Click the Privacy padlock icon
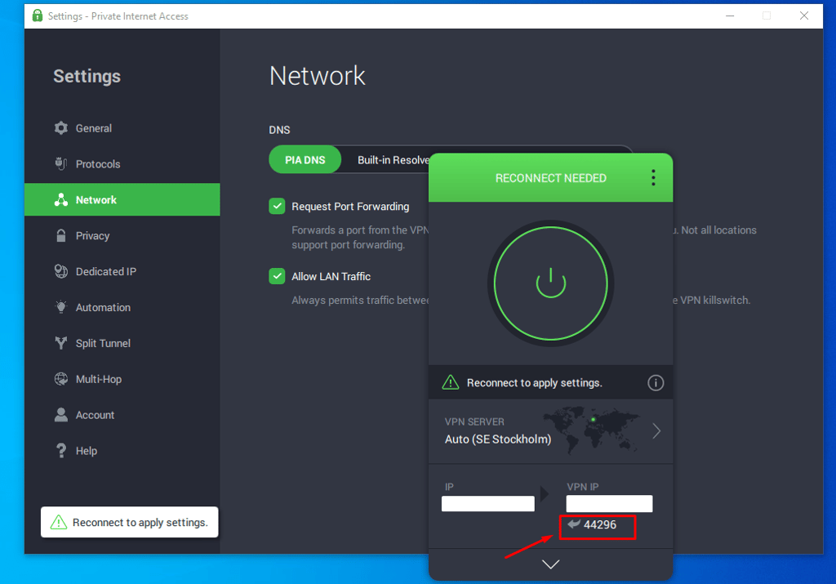836x584 pixels. [61, 235]
